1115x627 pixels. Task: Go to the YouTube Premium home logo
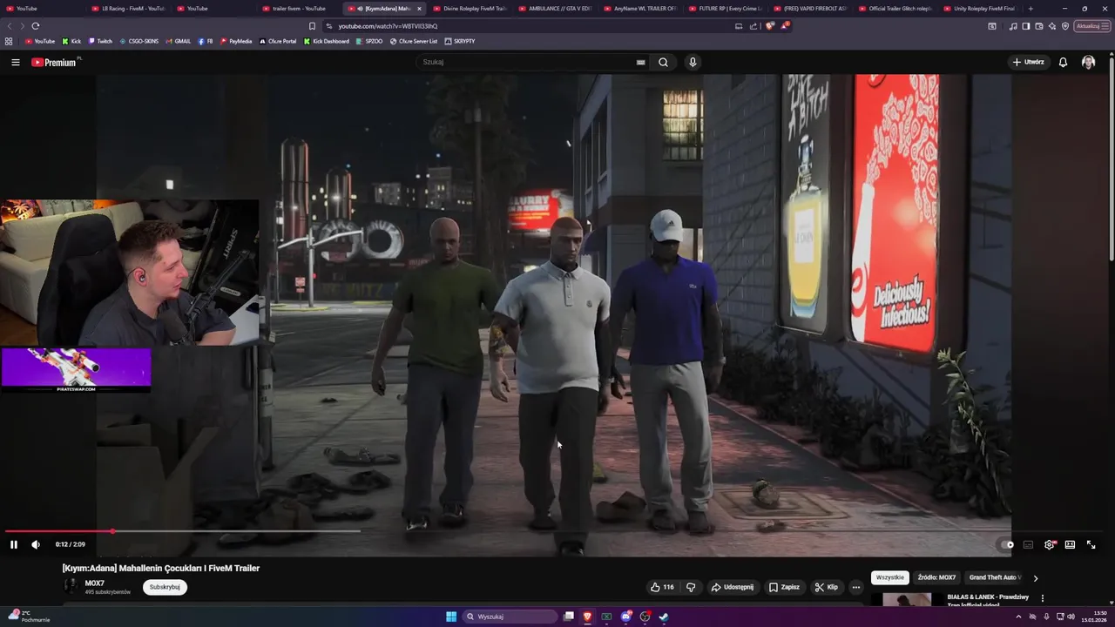[54, 62]
